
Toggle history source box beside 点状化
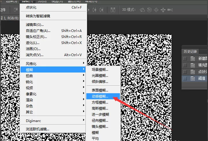(185, 72)
